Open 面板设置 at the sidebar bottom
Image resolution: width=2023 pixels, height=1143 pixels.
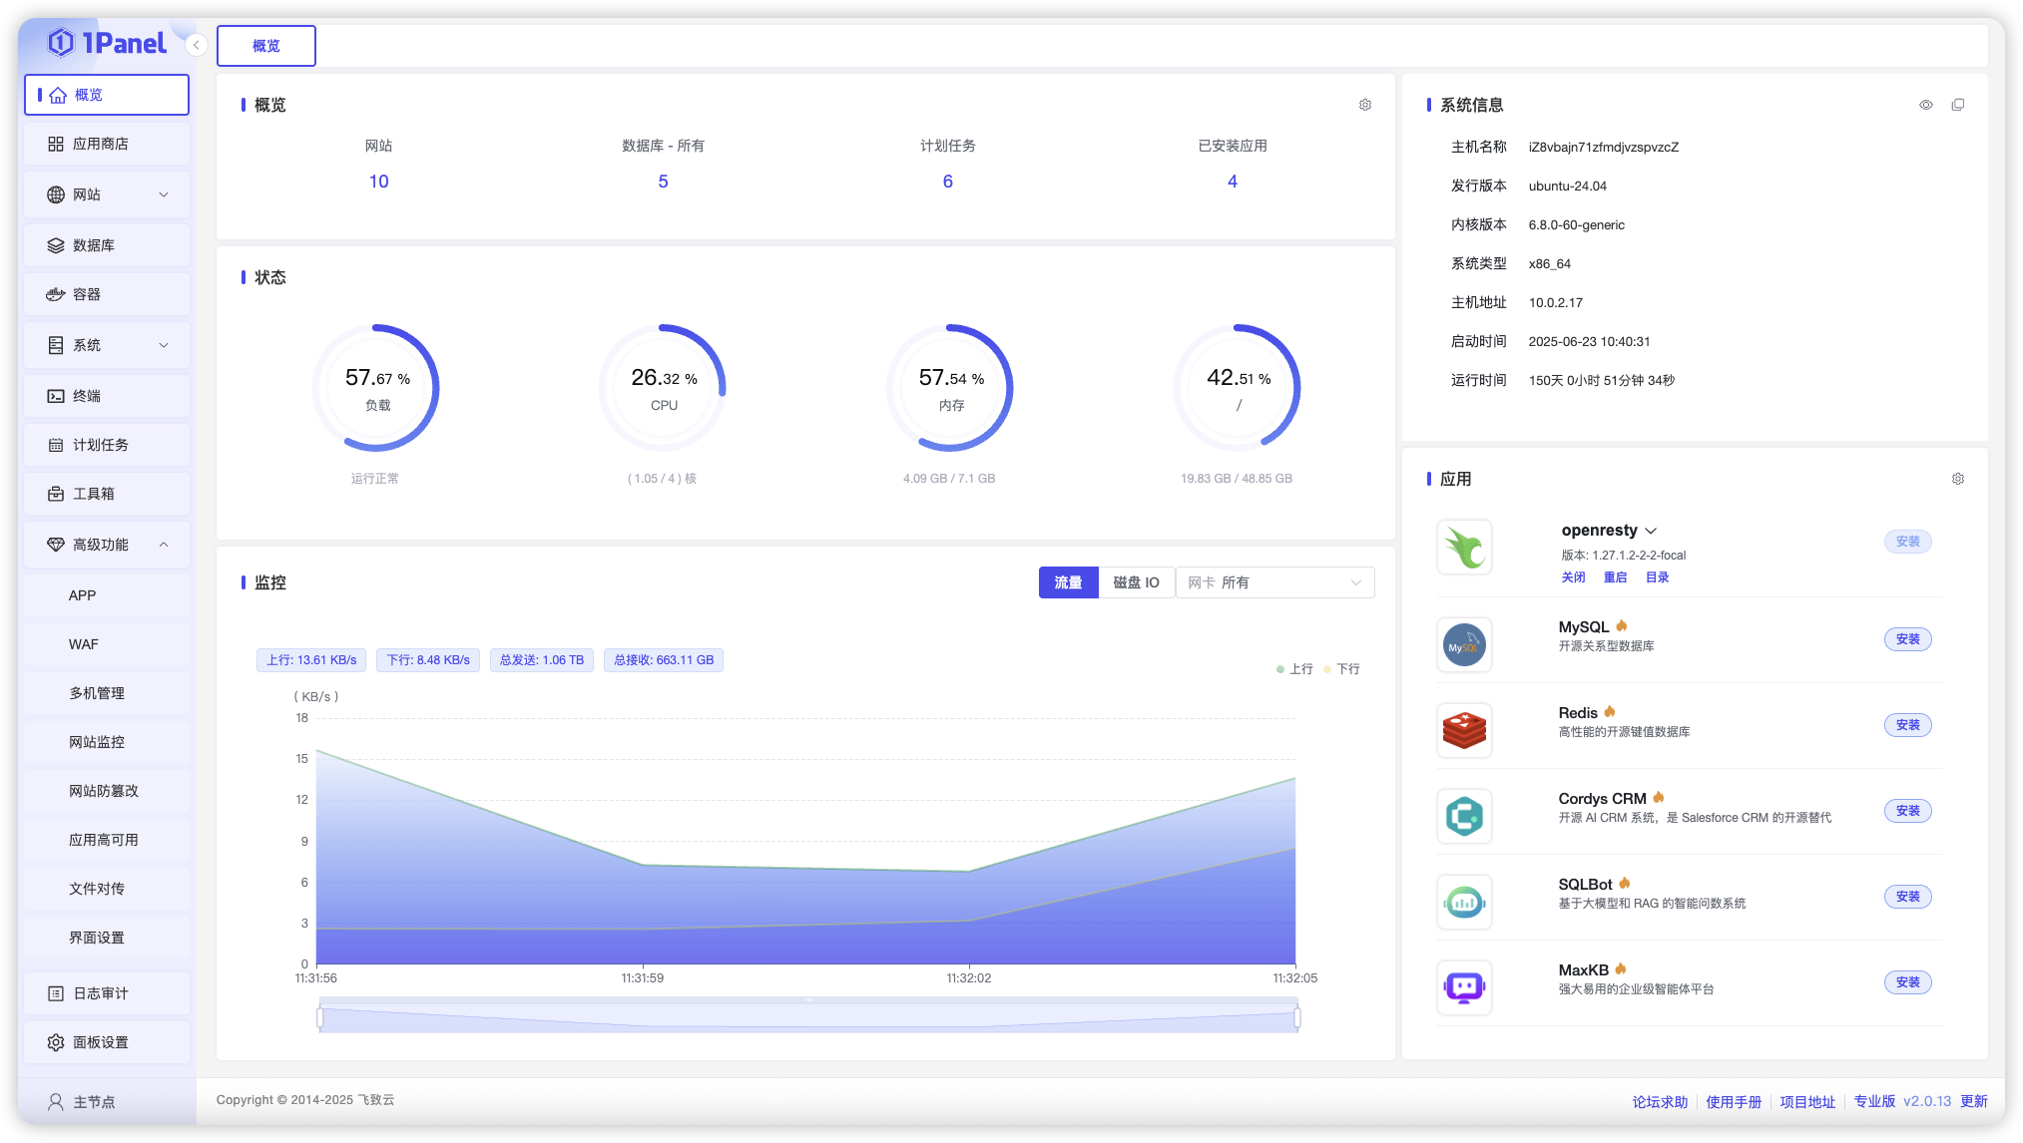(106, 1041)
